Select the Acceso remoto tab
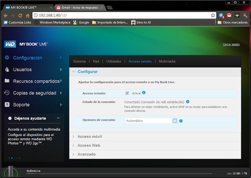 (140, 61)
